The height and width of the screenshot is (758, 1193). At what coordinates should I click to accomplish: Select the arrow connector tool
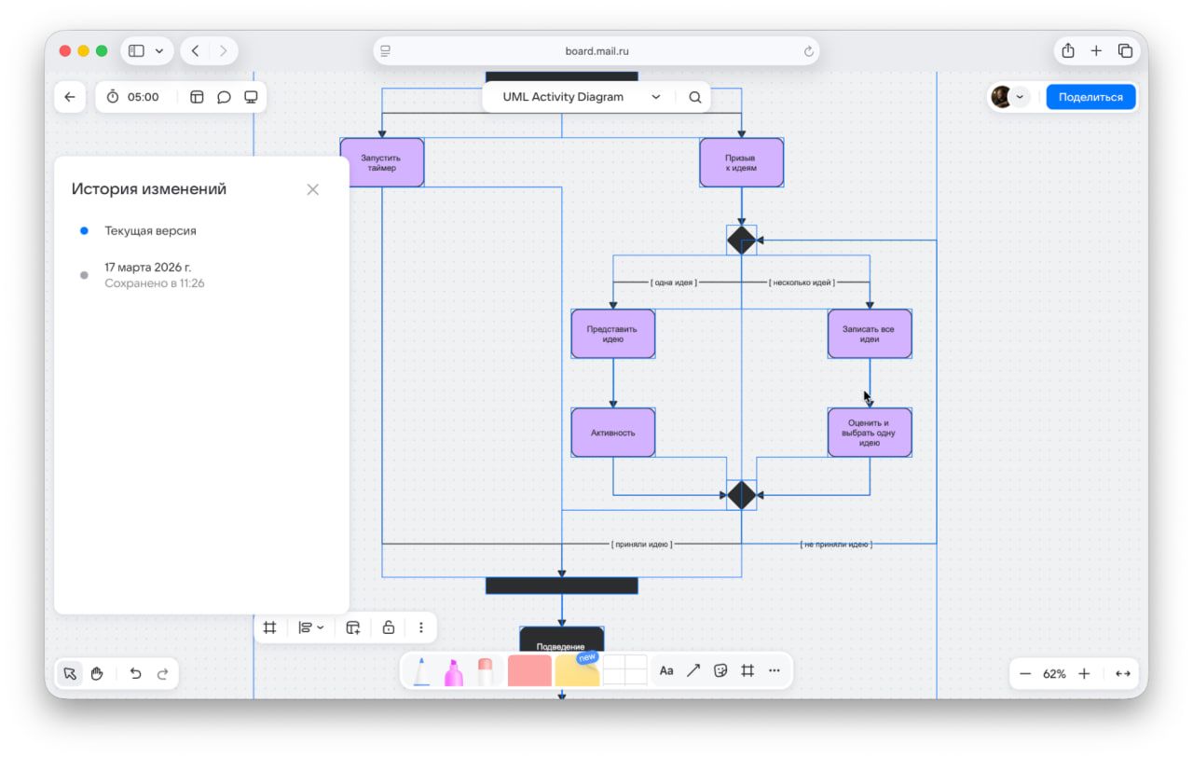(x=693, y=670)
